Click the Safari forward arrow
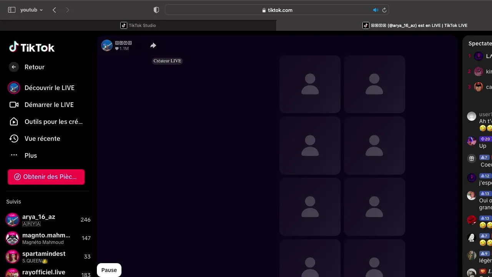 tap(68, 10)
